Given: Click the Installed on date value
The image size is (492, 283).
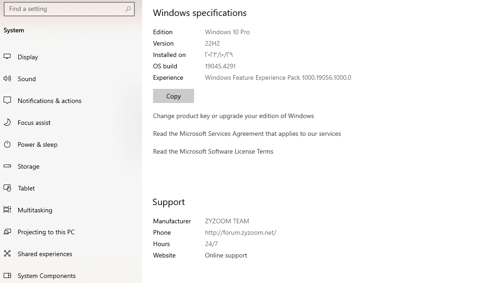Looking at the screenshot, I should point(219,55).
